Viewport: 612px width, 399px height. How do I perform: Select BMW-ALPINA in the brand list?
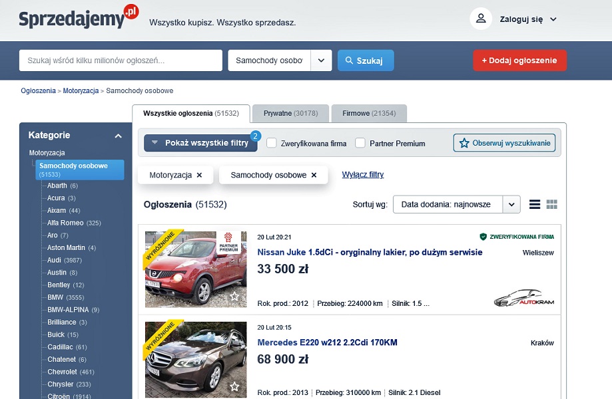click(x=73, y=310)
